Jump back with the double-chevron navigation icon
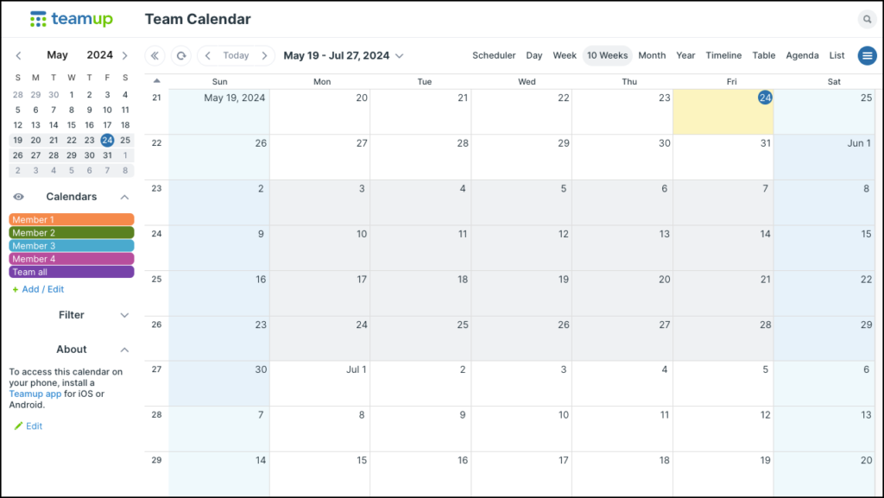884x498 pixels. [x=156, y=55]
